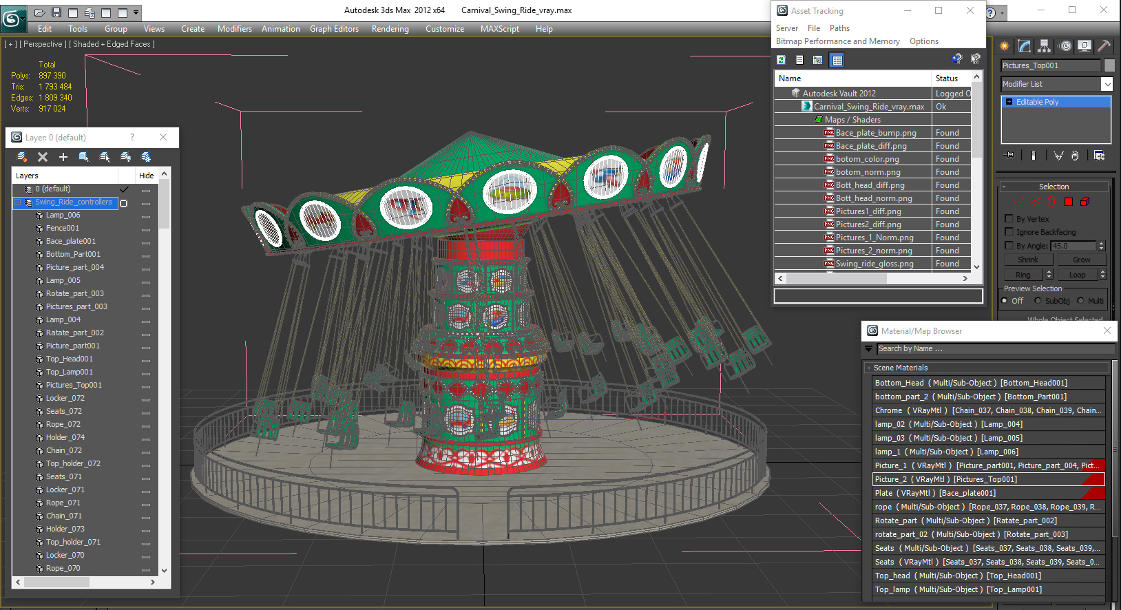Select Edge sub-object level icon
Viewport: 1121px width, 610px height.
click(x=1035, y=202)
